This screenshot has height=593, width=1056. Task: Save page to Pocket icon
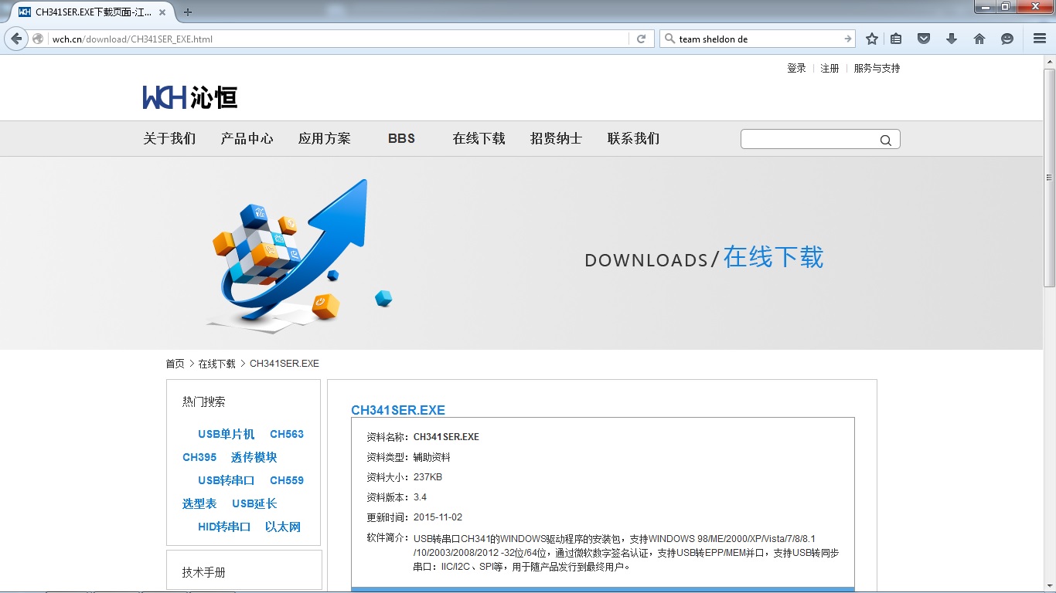[923, 39]
